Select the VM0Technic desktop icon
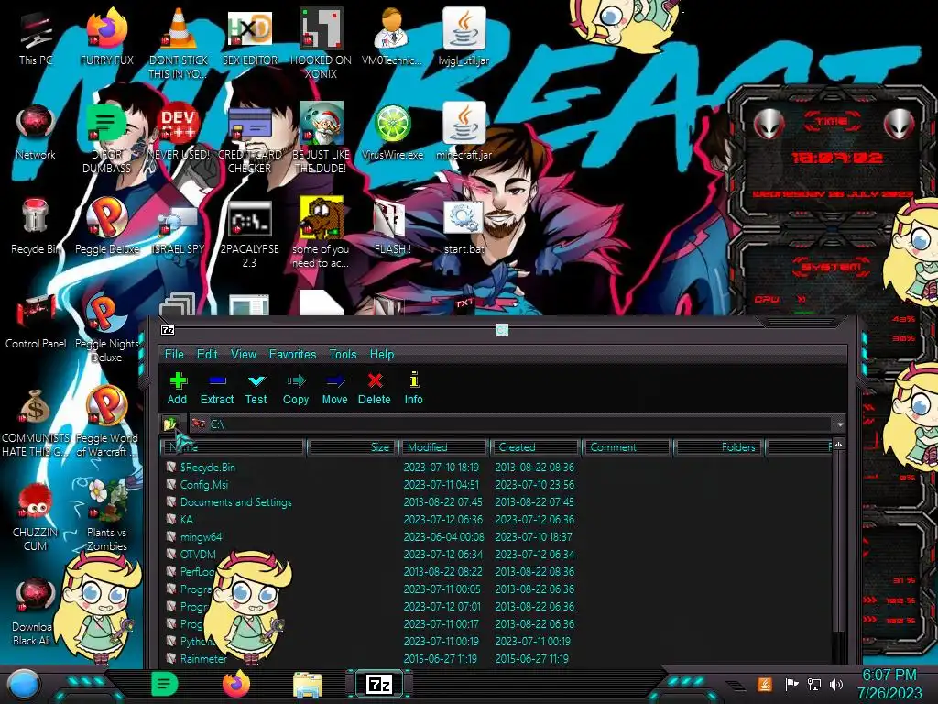The image size is (938, 704). pyautogui.click(x=392, y=37)
